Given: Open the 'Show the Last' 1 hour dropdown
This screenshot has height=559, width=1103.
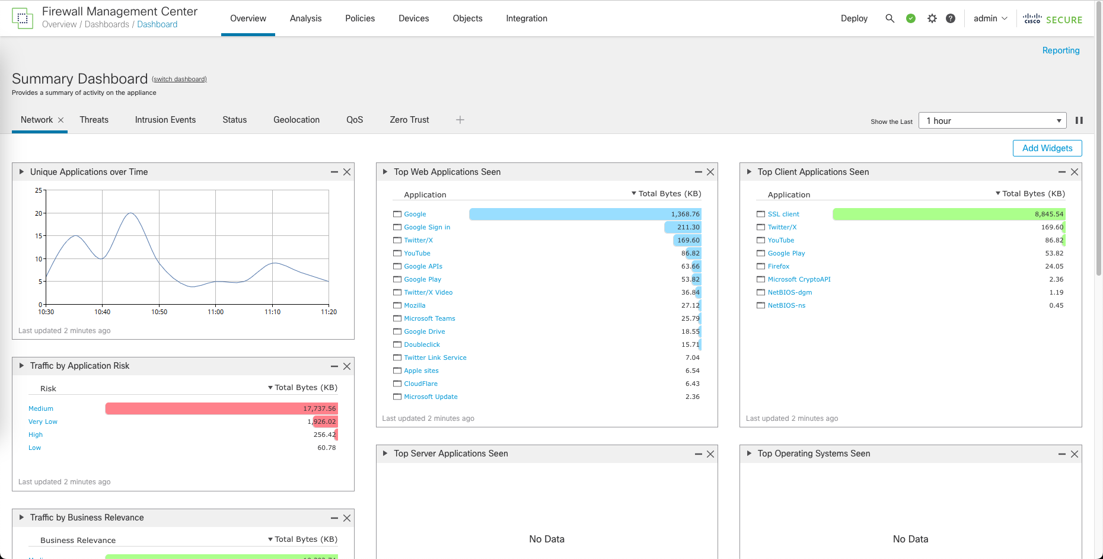Looking at the screenshot, I should pos(992,120).
